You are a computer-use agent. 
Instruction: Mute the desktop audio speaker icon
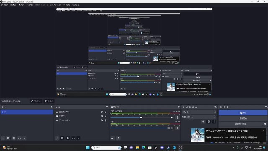coord(172,117)
